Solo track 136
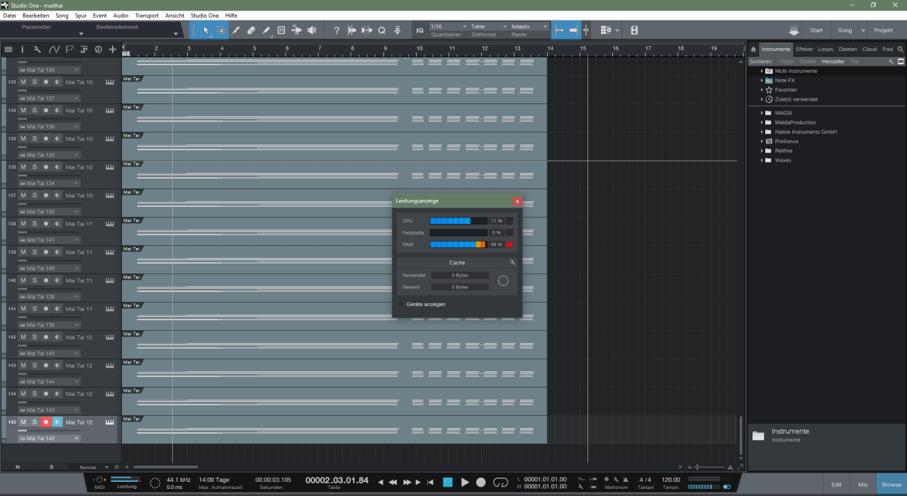The height and width of the screenshot is (496, 907). tap(35, 167)
